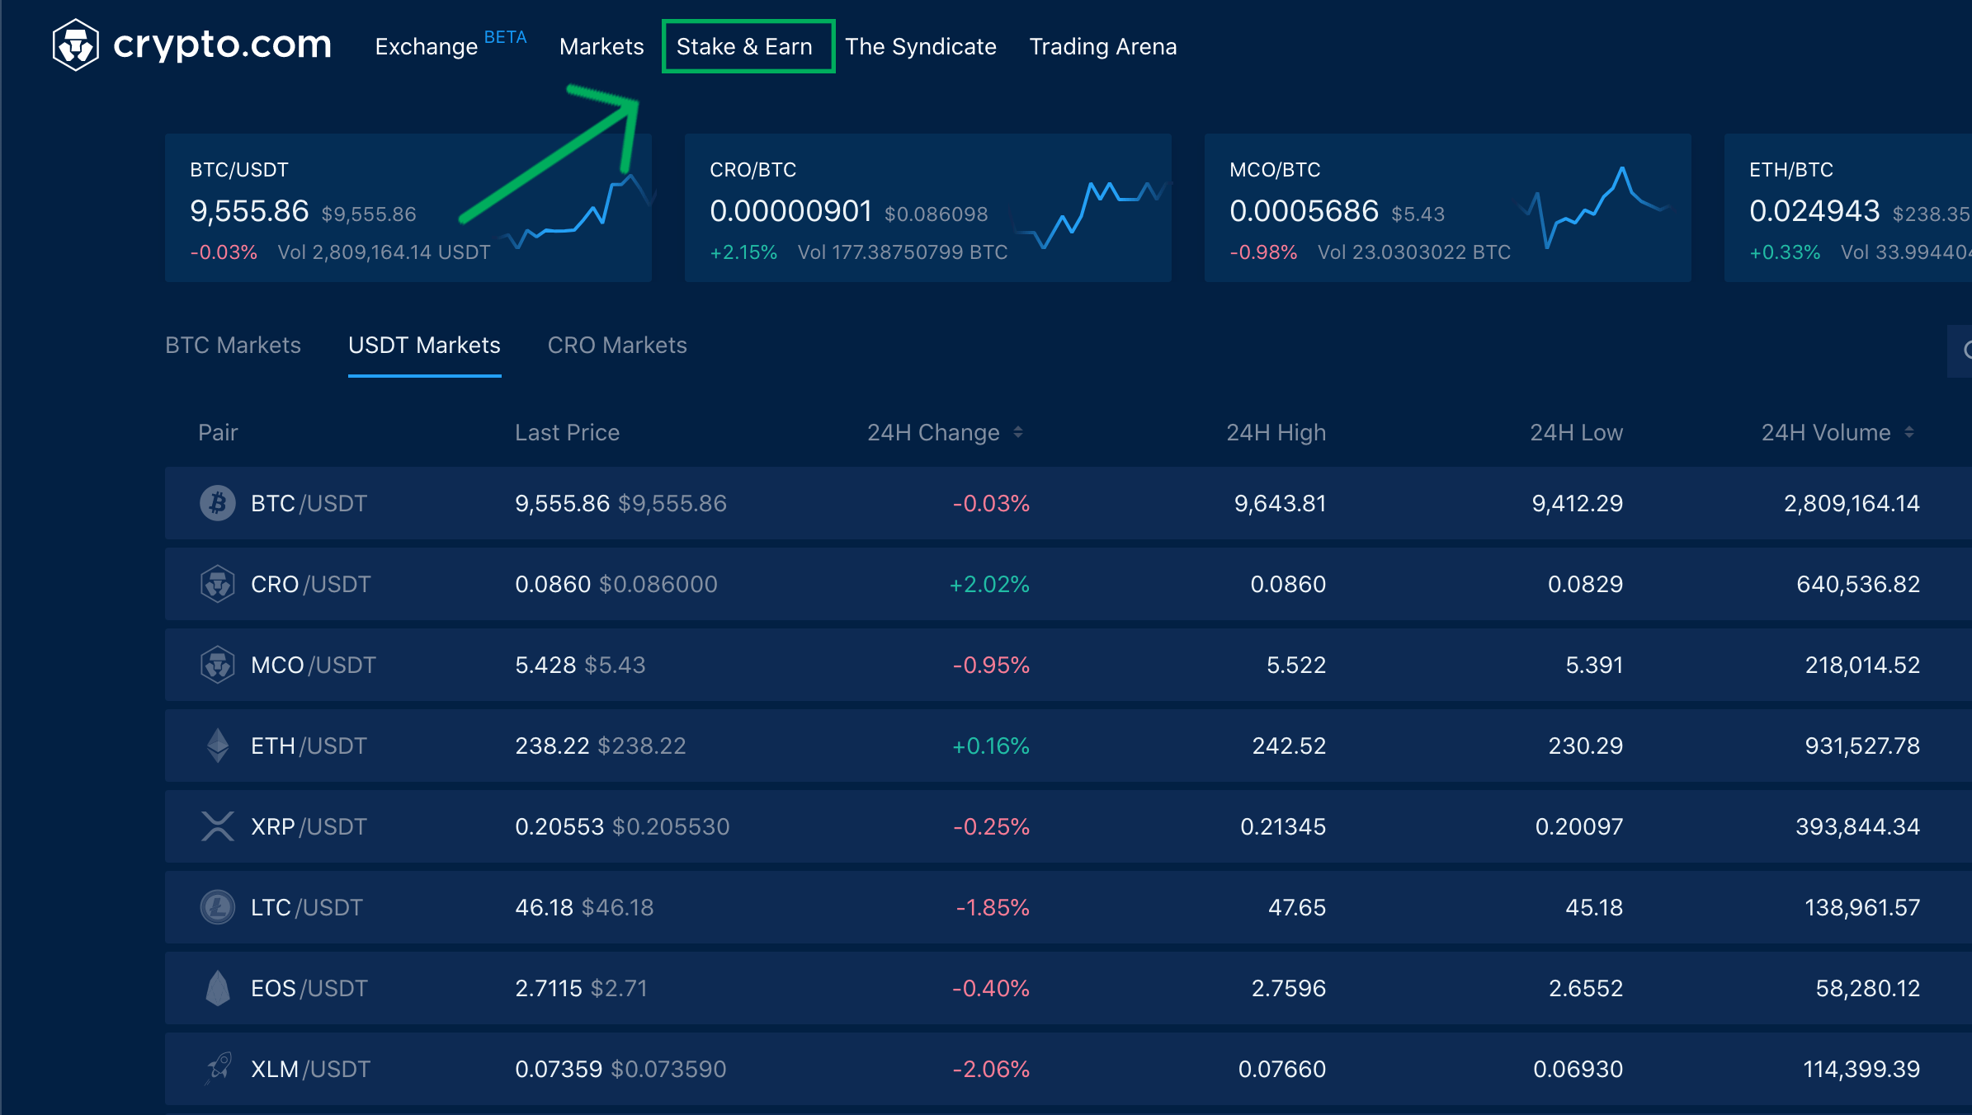
Task: Click the crypto.com wordmark text
Action: click(222, 45)
